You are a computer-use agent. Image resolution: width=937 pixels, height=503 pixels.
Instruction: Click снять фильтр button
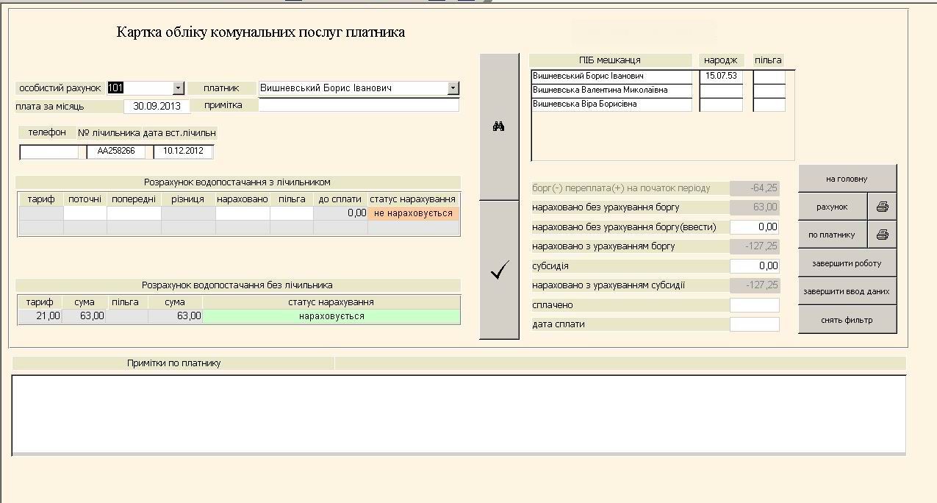coord(847,320)
